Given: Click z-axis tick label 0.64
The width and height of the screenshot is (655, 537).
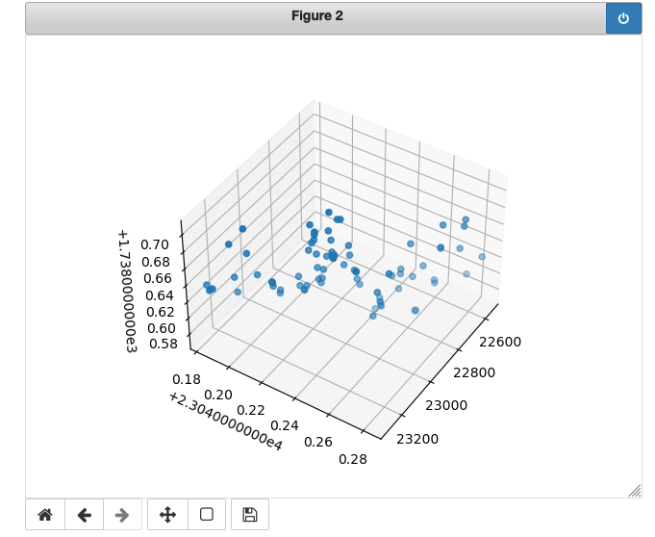Looking at the screenshot, I should 159,295.
